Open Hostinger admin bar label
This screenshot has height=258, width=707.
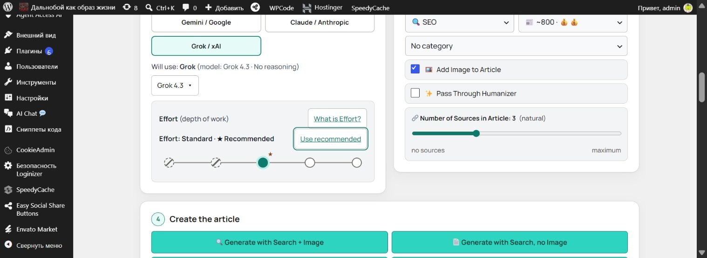(328, 7)
